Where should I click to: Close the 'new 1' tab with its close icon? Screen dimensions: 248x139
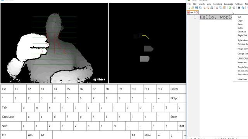point(196,12)
